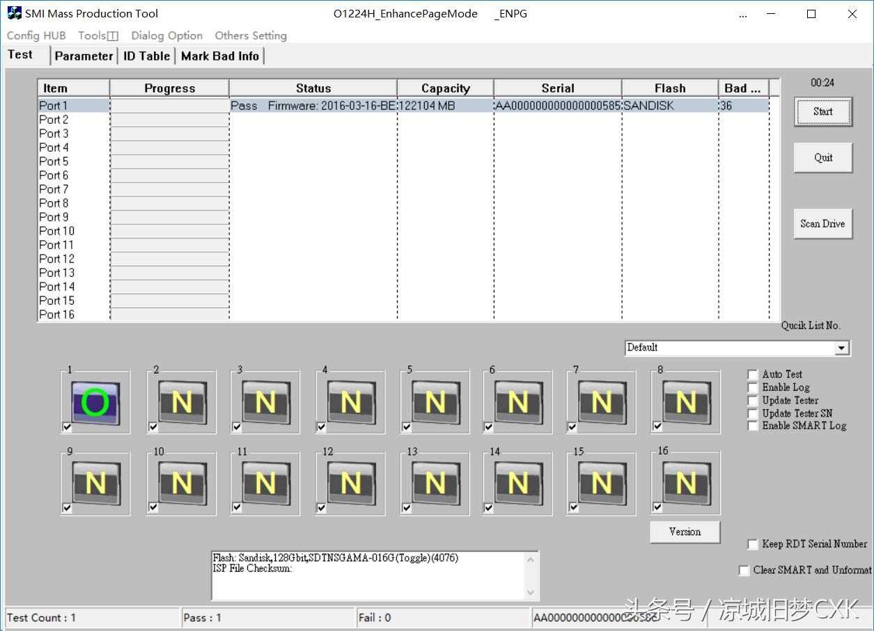This screenshot has width=874, height=631.
Task: Switch to the Mark Bad Info tab
Action: click(220, 56)
